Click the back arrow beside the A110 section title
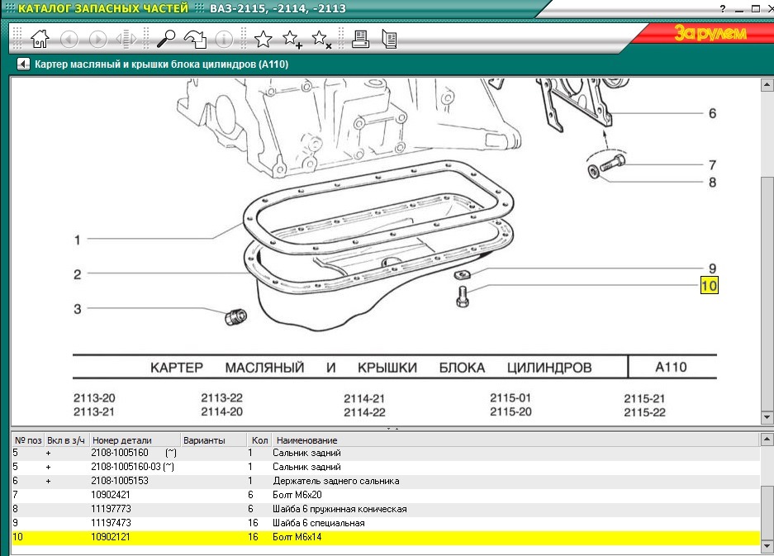The image size is (774, 556). click(23, 64)
